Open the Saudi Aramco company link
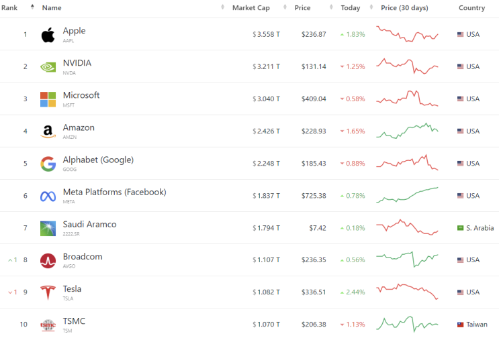Viewport: 499px width, 340px height. (x=89, y=225)
